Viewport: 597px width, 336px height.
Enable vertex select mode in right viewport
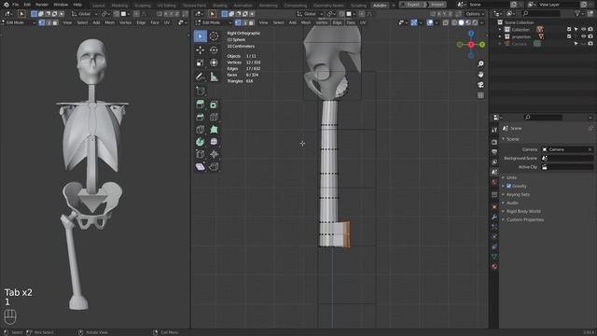pos(238,22)
